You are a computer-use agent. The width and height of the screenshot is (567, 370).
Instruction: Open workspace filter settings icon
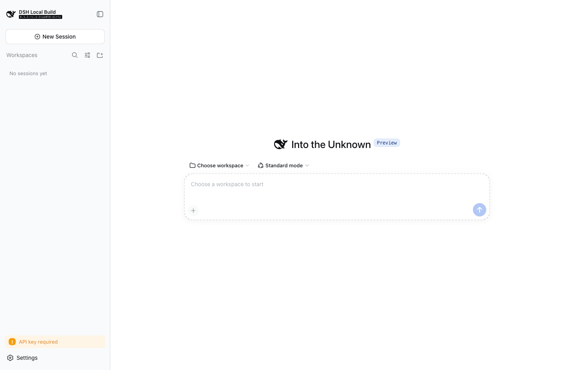87,55
